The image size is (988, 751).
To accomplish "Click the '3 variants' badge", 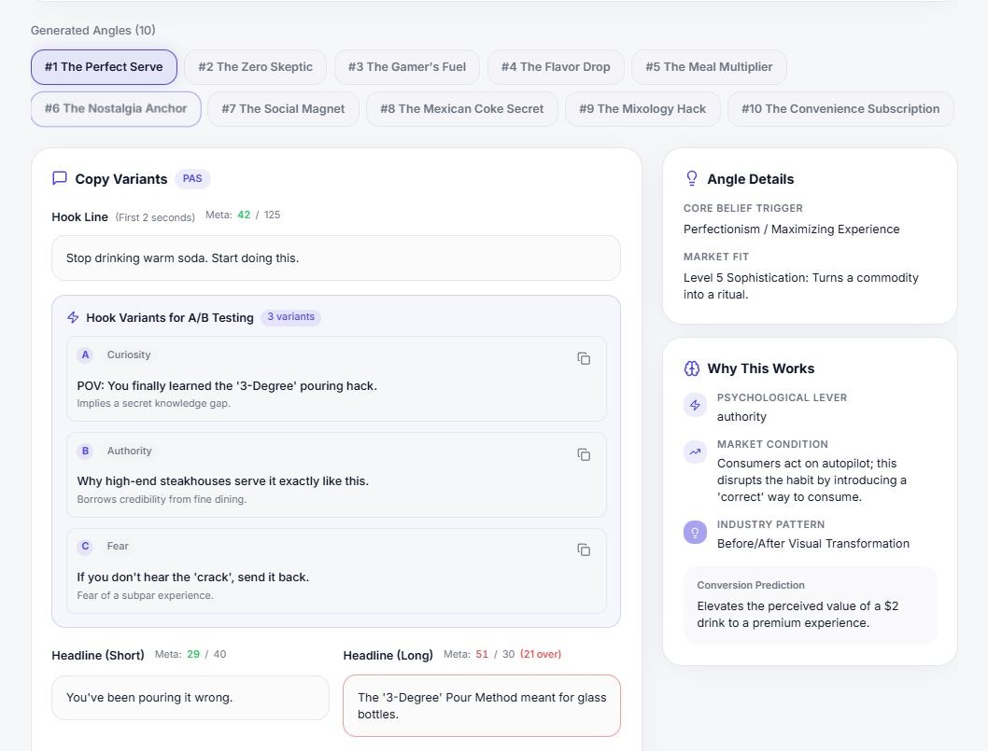I will click(290, 316).
